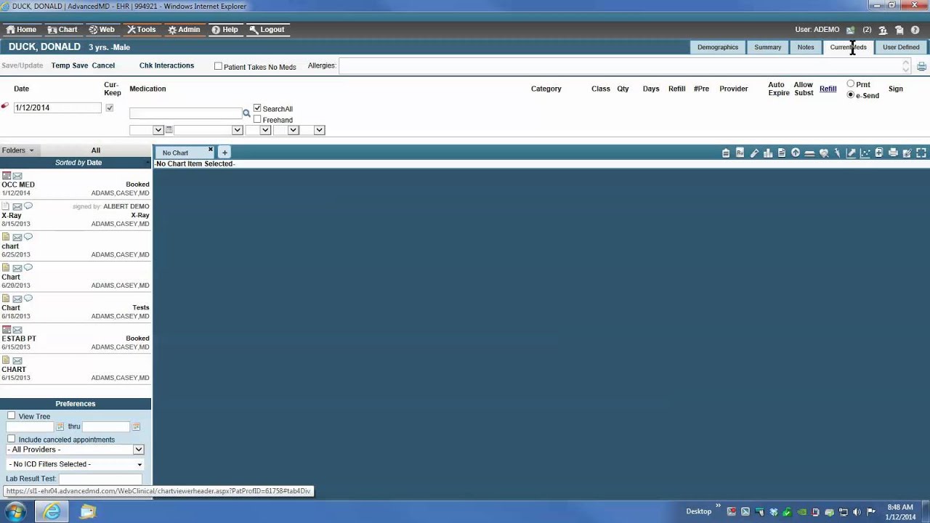
Task: Open the Folders dropdown
Action: coord(17,150)
